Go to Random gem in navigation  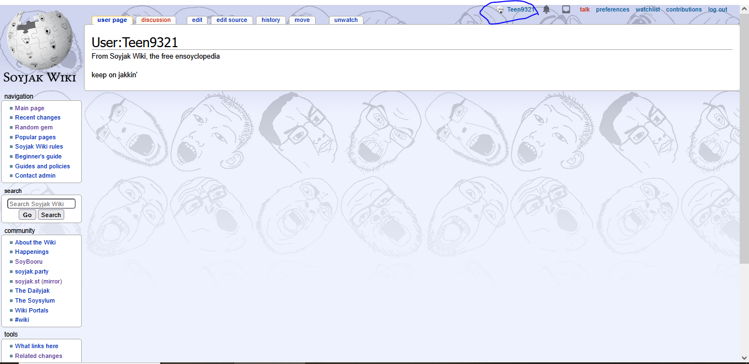click(34, 127)
